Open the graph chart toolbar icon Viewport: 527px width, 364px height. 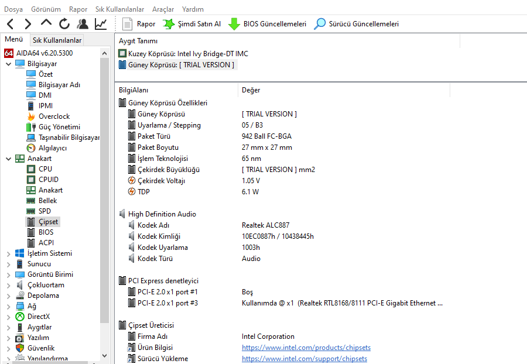point(101,24)
